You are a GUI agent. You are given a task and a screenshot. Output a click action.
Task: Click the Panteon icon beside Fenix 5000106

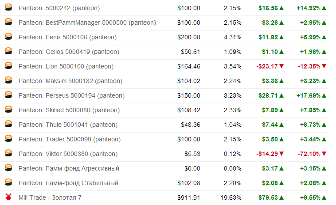8,37
